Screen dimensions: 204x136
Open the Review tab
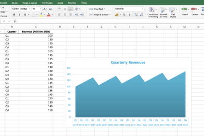pyautogui.click(x=72, y=3)
